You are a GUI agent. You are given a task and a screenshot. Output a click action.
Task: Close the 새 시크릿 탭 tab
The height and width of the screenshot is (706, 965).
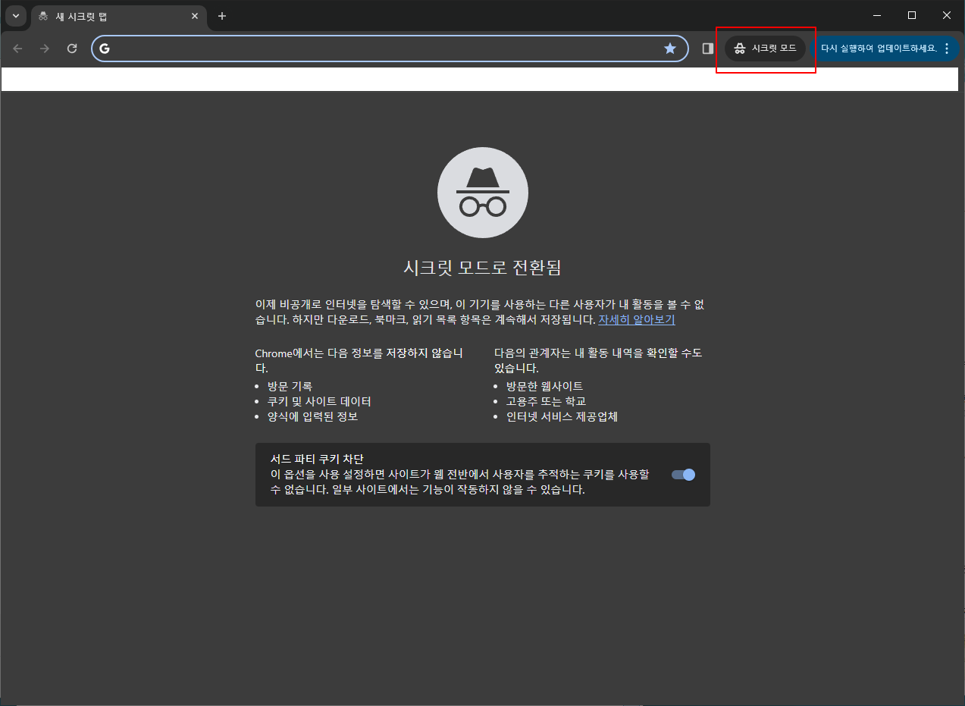point(195,15)
